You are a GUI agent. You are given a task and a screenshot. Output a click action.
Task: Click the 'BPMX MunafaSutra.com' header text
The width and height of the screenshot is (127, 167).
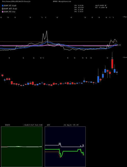pos(62,2)
